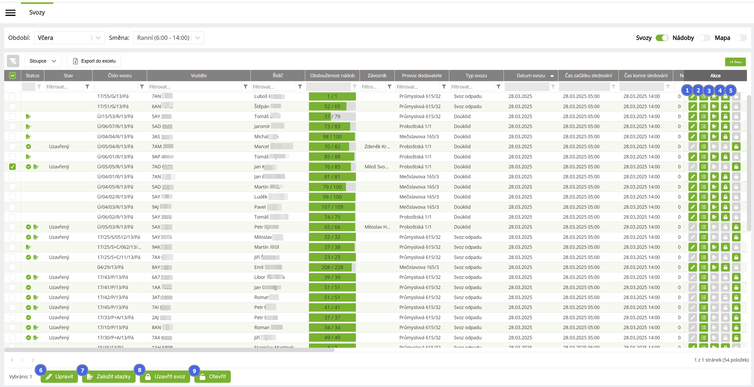Click unlock icon for Ú/05/04/R/13/Pá row
Viewport: 754px width, 387px height.
click(736, 146)
